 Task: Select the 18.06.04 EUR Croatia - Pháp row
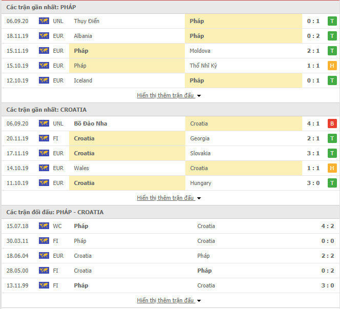tap(170, 256)
